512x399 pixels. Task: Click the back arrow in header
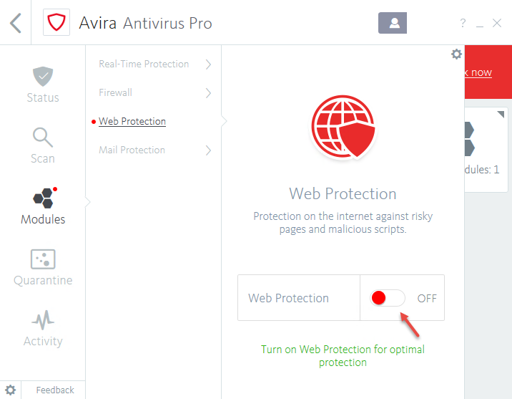tap(16, 23)
